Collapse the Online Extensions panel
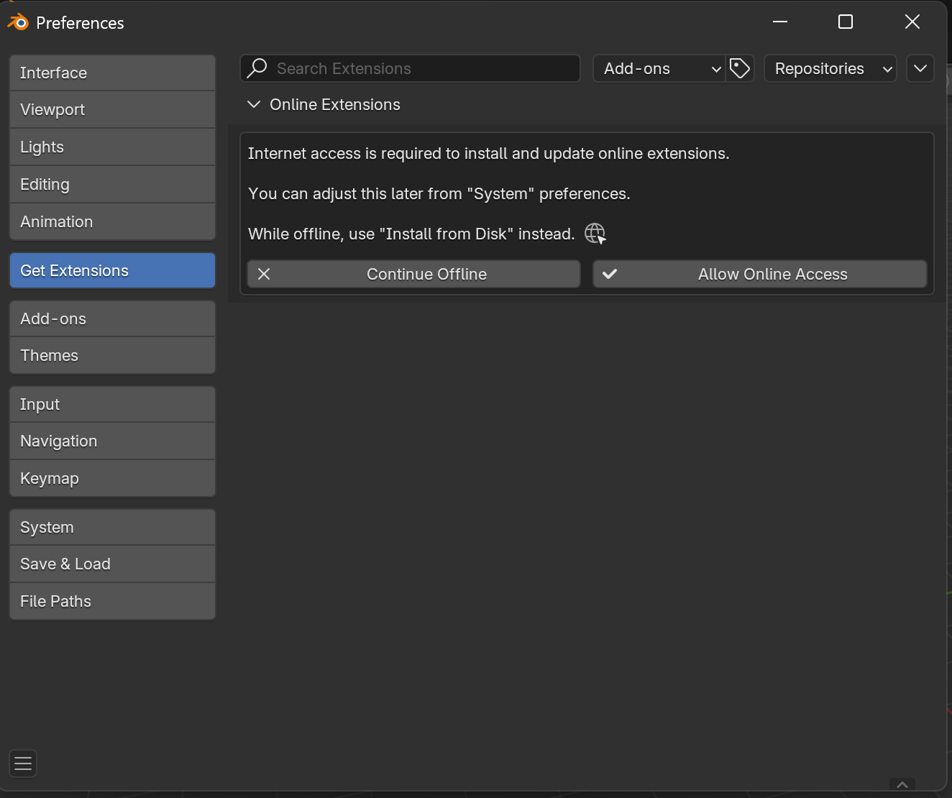The width and height of the screenshot is (952, 798). pyautogui.click(x=254, y=104)
